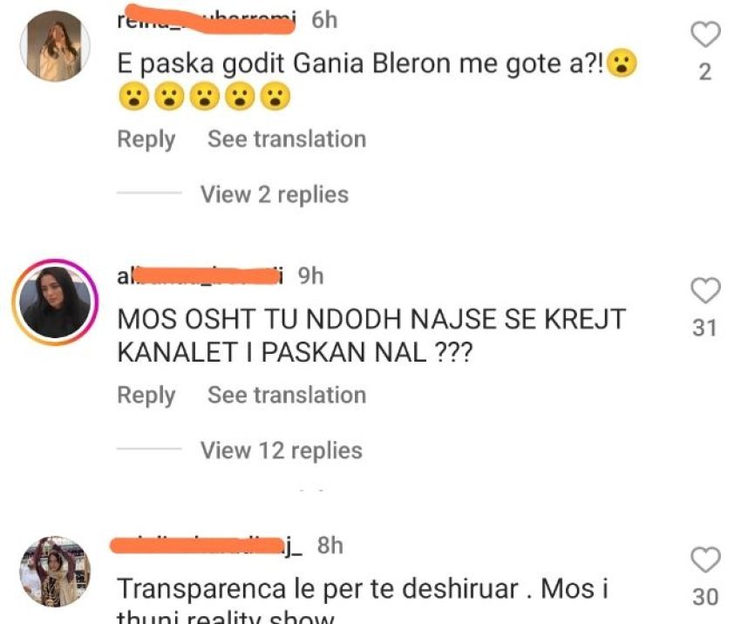Screen dimensions: 741x624
Task: Expand View 12 replies
Action: 282,451
